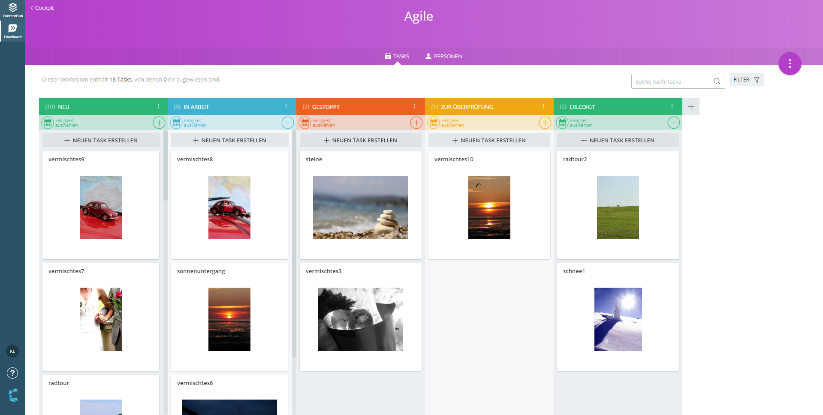Click the calendar icon in GESTOPPT column
Viewport: 823px width, 415px height.
coord(305,123)
